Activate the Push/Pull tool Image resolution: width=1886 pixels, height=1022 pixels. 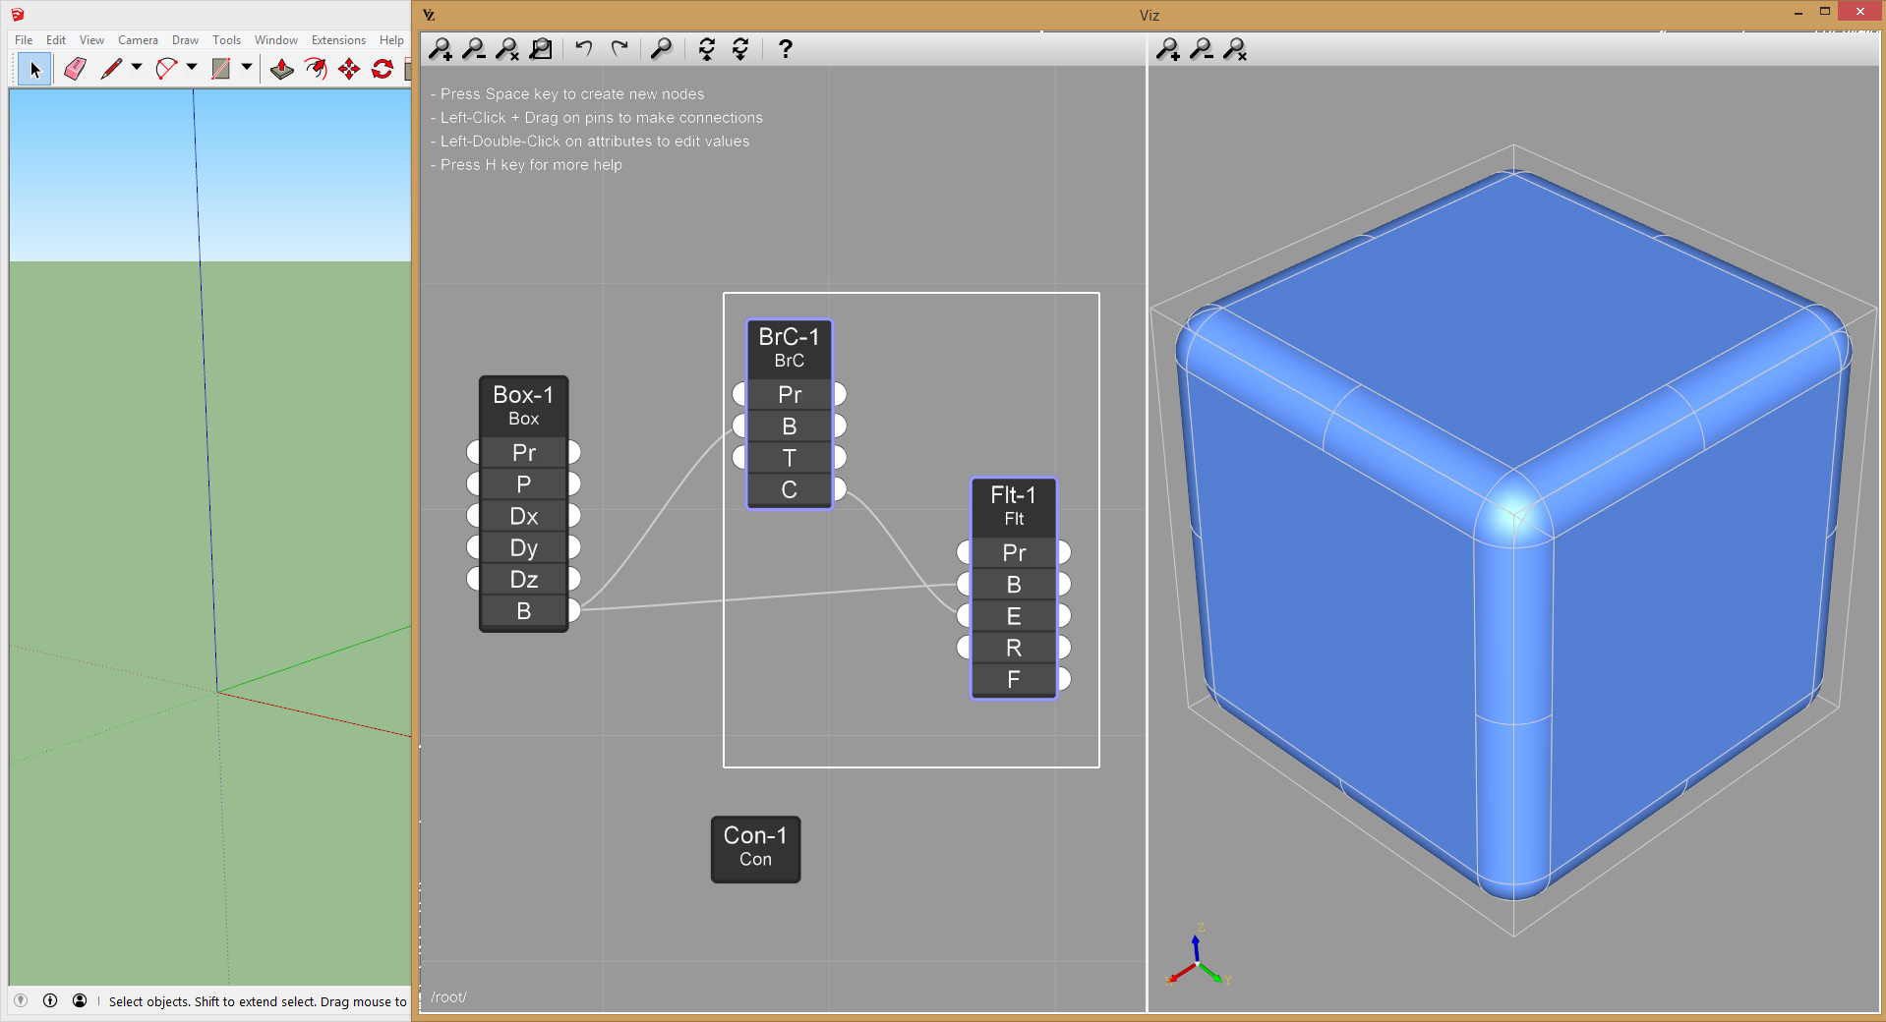point(281,69)
